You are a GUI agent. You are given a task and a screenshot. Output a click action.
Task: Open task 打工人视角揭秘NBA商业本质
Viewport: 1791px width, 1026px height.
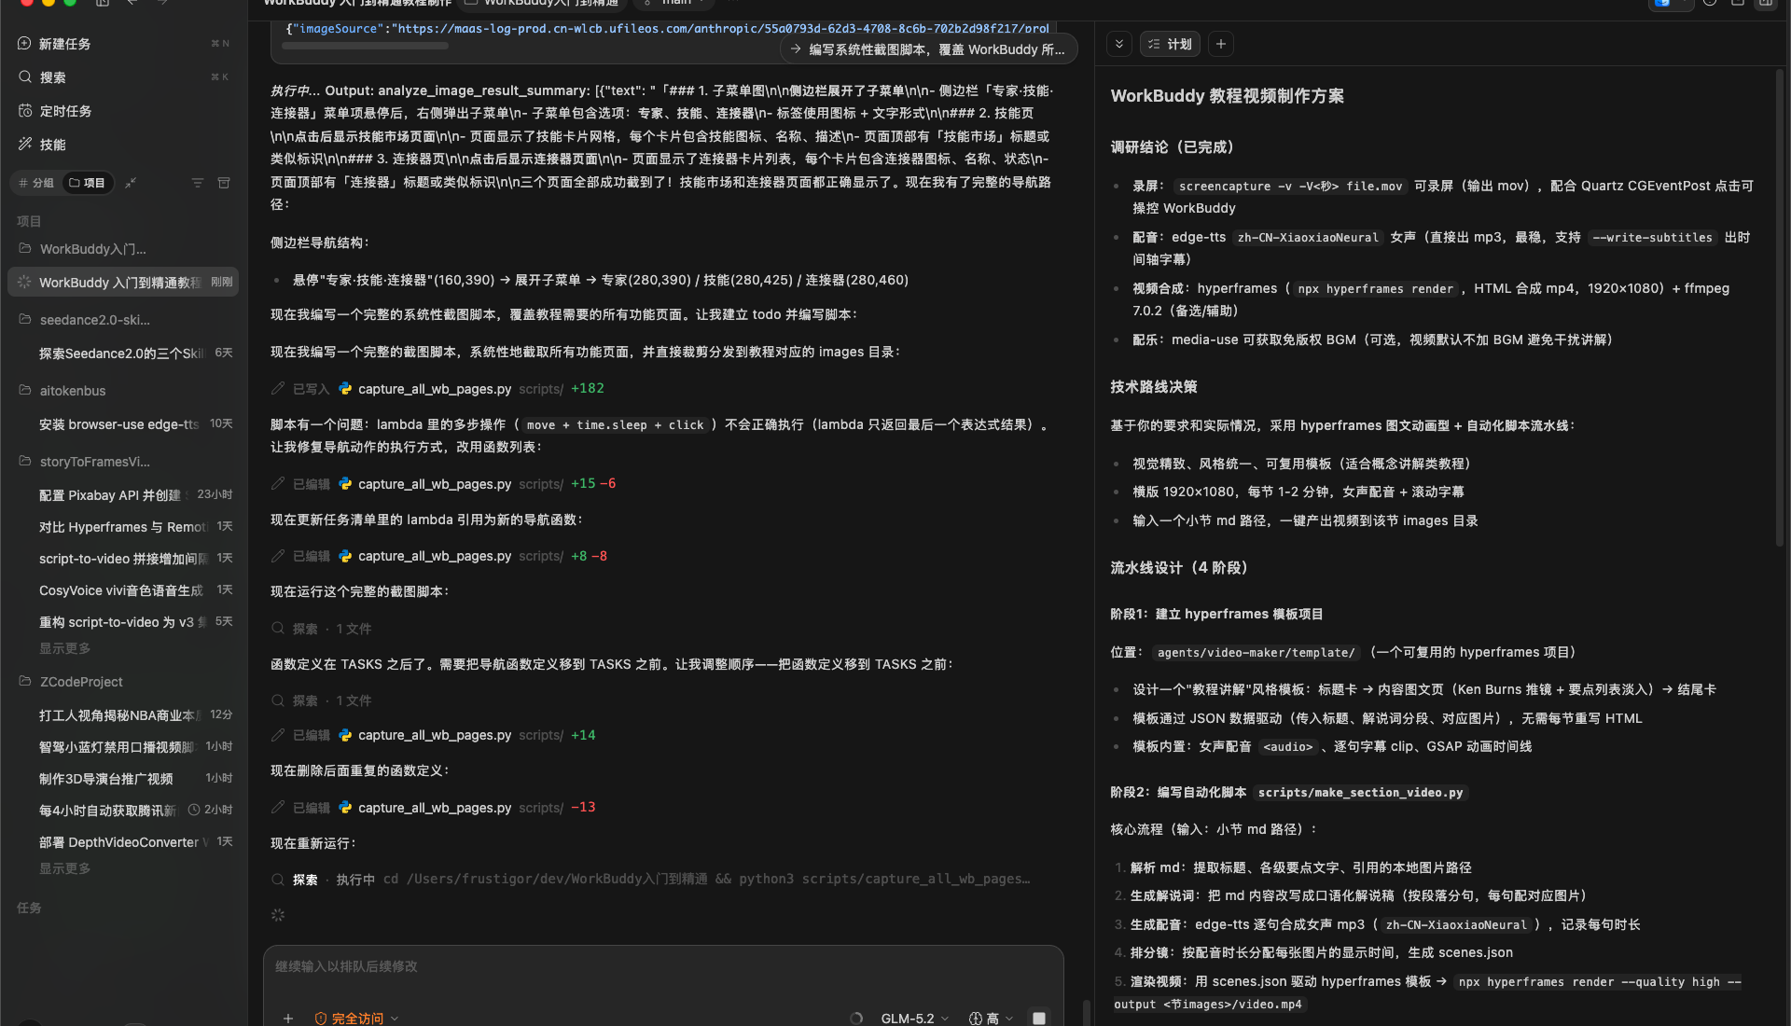coord(123,715)
